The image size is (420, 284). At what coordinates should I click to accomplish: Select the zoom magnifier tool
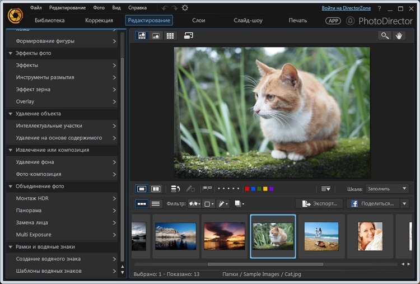click(385, 36)
